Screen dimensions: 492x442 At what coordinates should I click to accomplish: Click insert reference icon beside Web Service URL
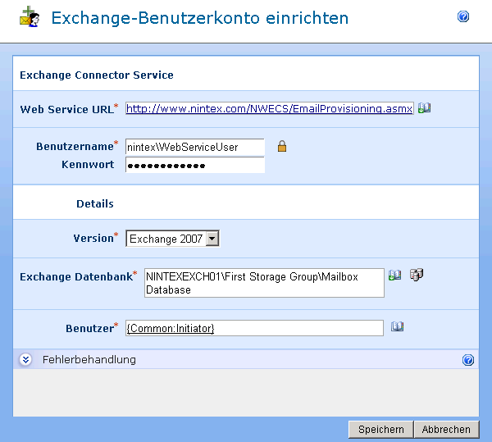click(x=424, y=107)
